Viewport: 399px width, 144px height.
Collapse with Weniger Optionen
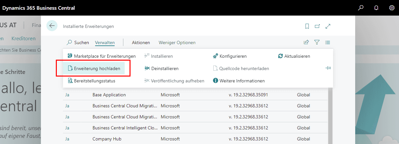click(177, 42)
